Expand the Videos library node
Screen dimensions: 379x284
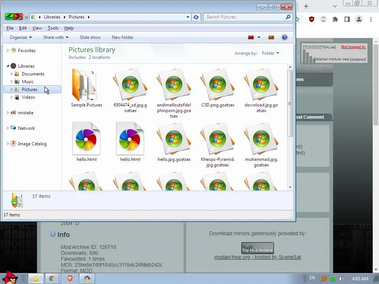pos(11,97)
